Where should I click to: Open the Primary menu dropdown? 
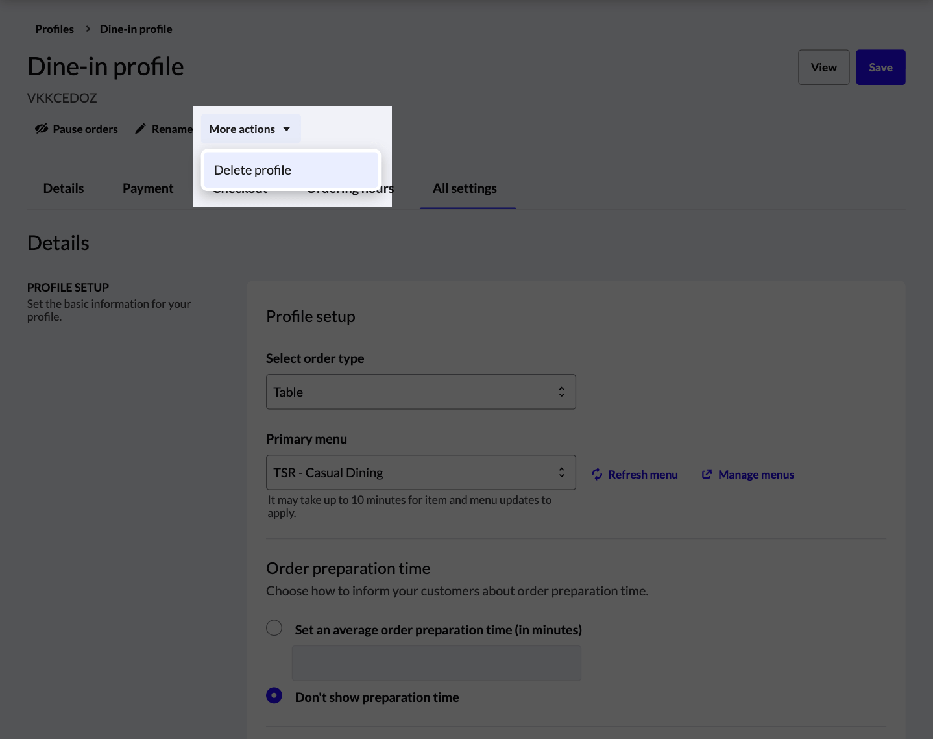pos(420,472)
